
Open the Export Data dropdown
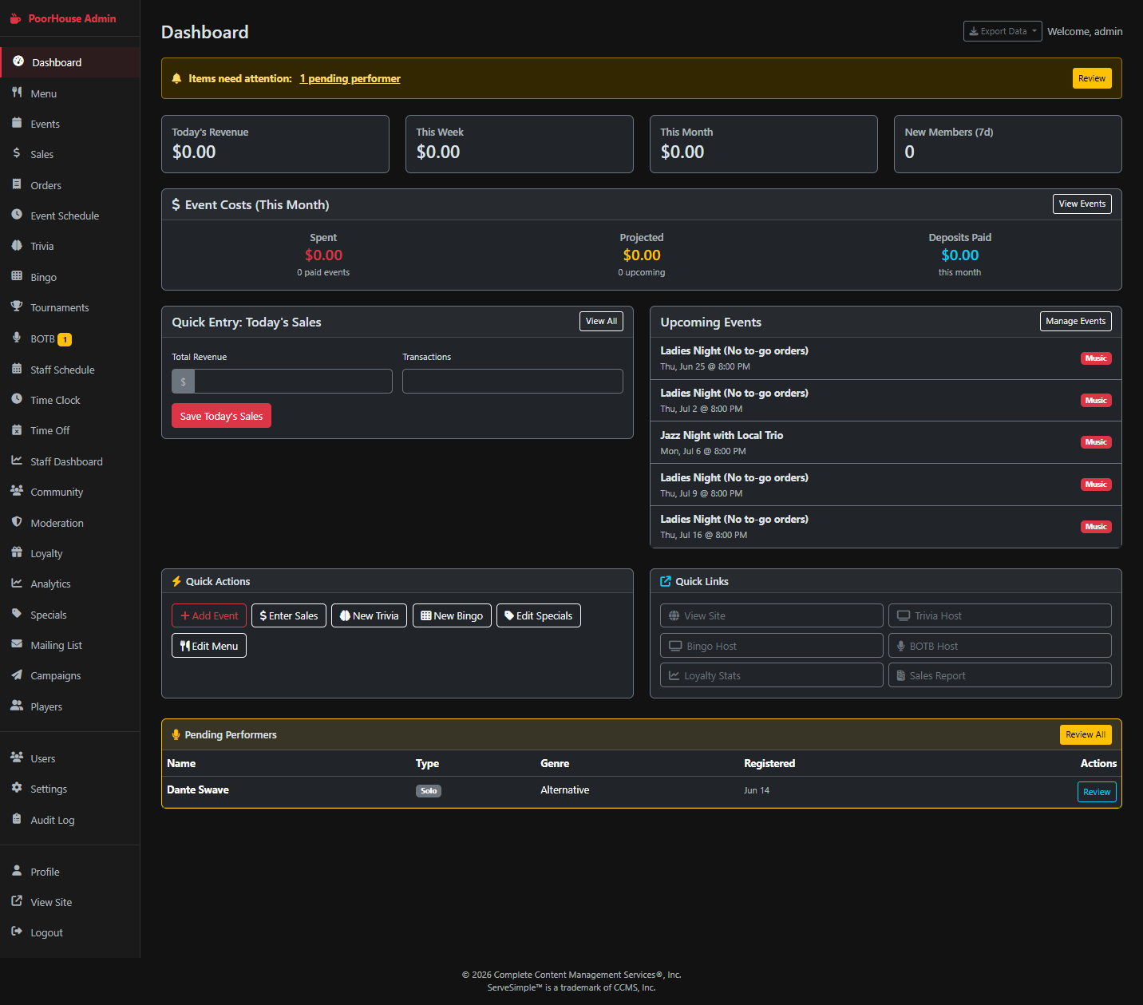pyautogui.click(x=1003, y=31)
